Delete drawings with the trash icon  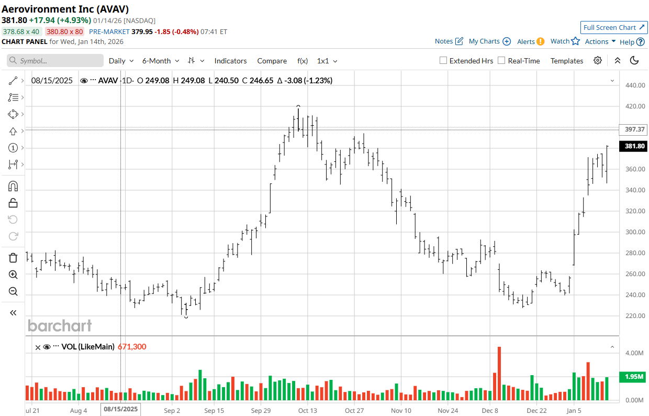point(13,258)
